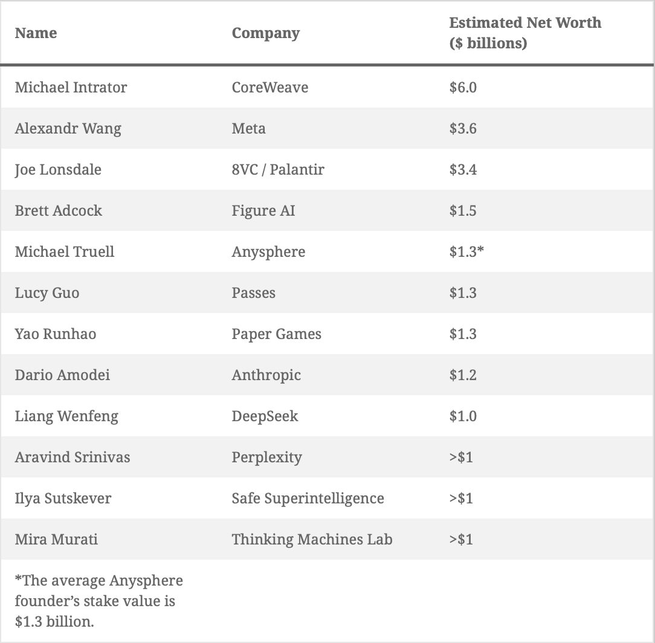Select the CoreWeave company cell
655x643 pixels.
[270, 87]
